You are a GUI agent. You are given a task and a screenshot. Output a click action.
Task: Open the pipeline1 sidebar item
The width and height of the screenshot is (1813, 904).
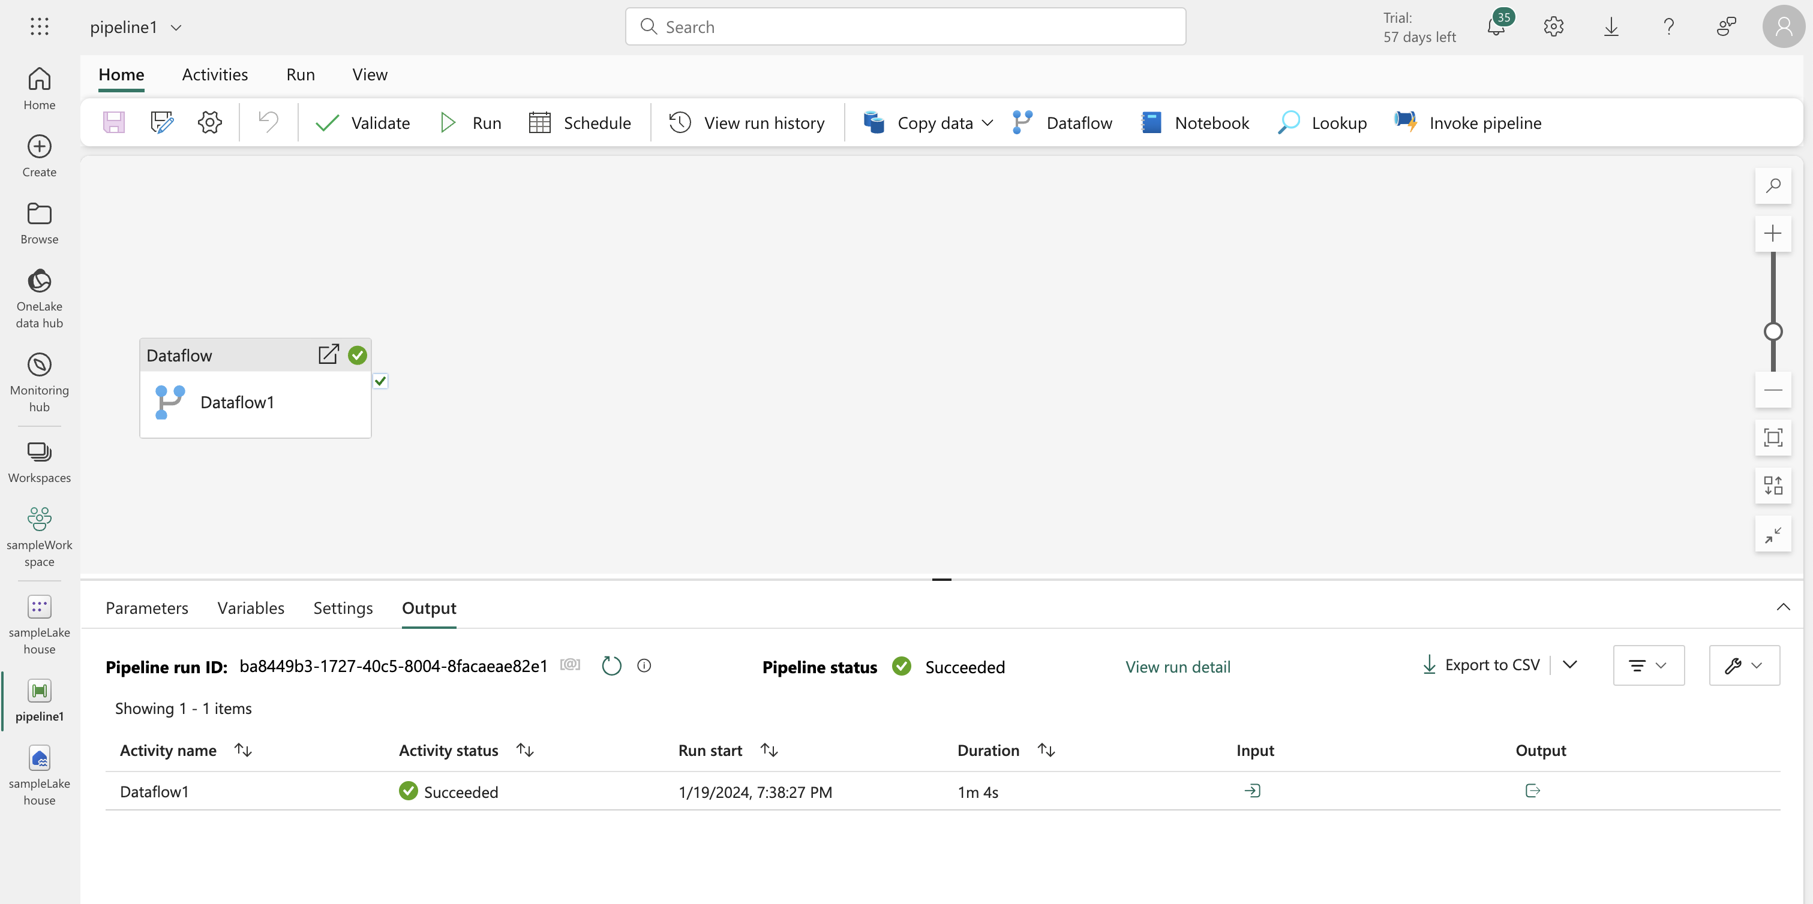pos(40,701)
